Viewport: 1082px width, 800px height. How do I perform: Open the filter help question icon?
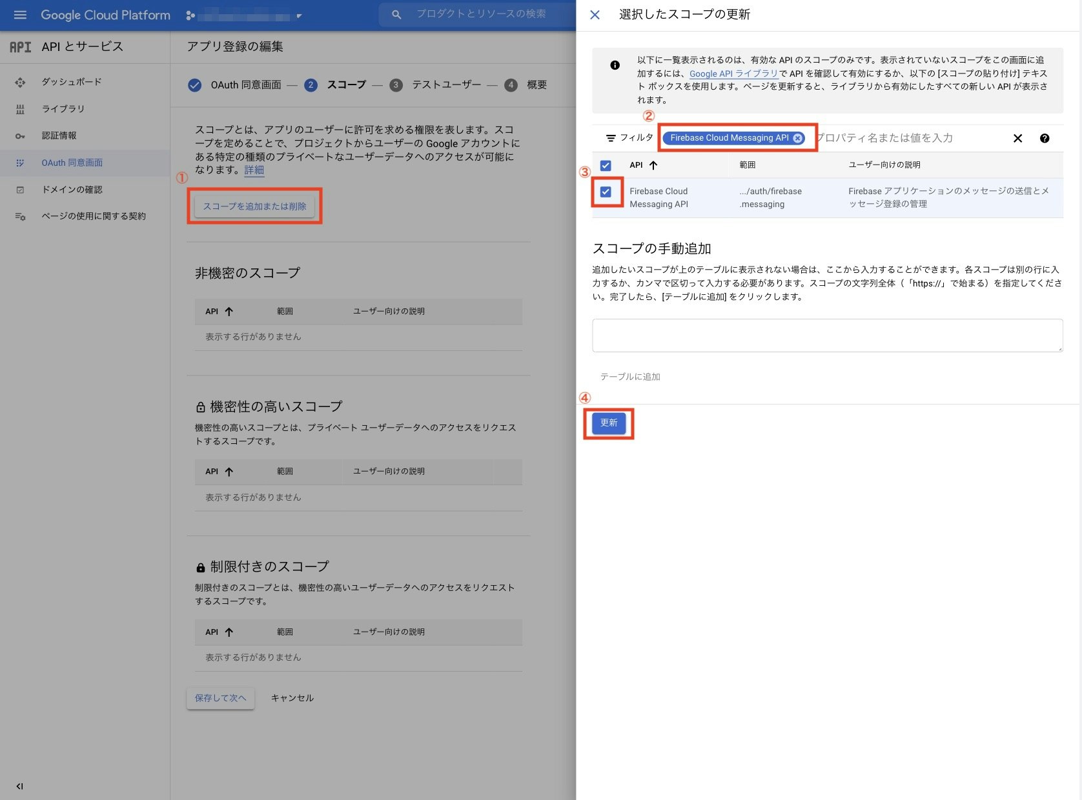(x=1045, y=138)
